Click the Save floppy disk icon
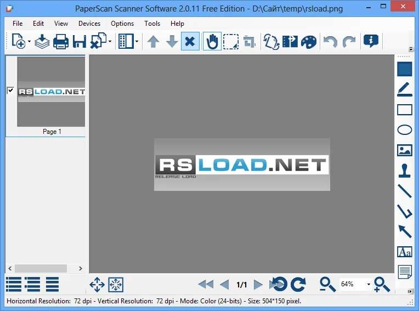Image resolution: width=419 pixels, height=311 pixels. [79, 41]
